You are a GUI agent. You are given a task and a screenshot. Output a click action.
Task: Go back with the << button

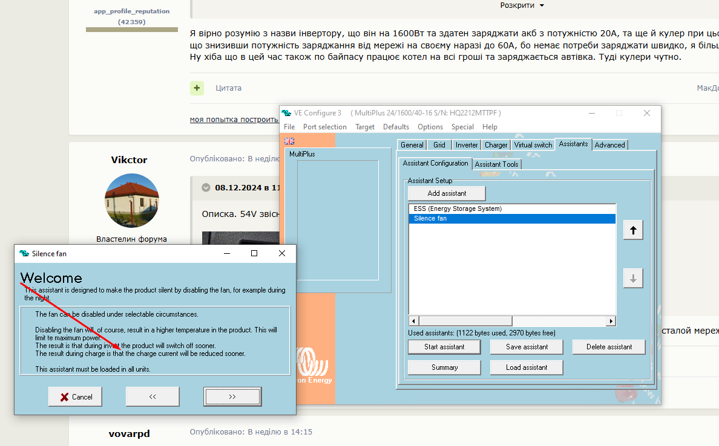coord(153,396)
